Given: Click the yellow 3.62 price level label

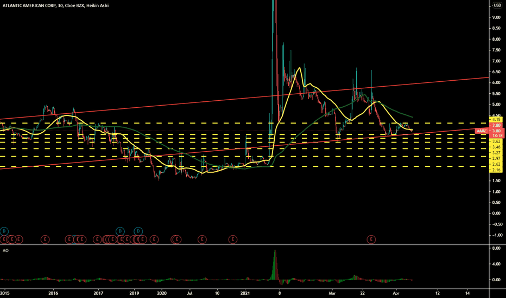Looking at the screenshot, I should [x=497, y=141].
